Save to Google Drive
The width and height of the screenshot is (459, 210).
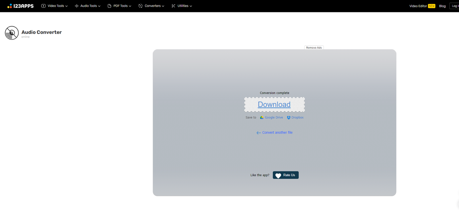[271, 117]
